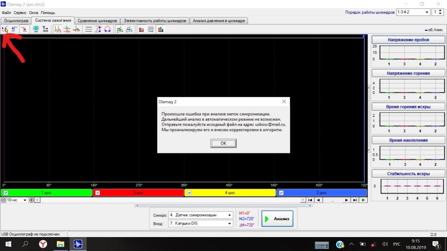Click the taskbar volume speaker icon

pos(385,244)
